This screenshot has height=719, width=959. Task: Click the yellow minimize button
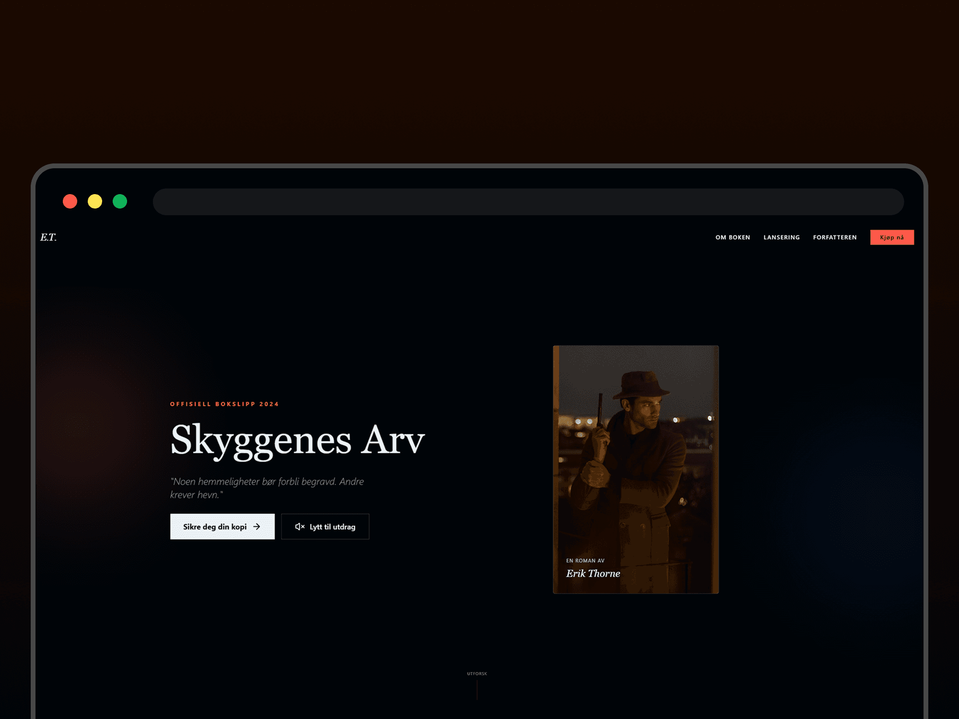pyautogui.click(x=95, y=201)
